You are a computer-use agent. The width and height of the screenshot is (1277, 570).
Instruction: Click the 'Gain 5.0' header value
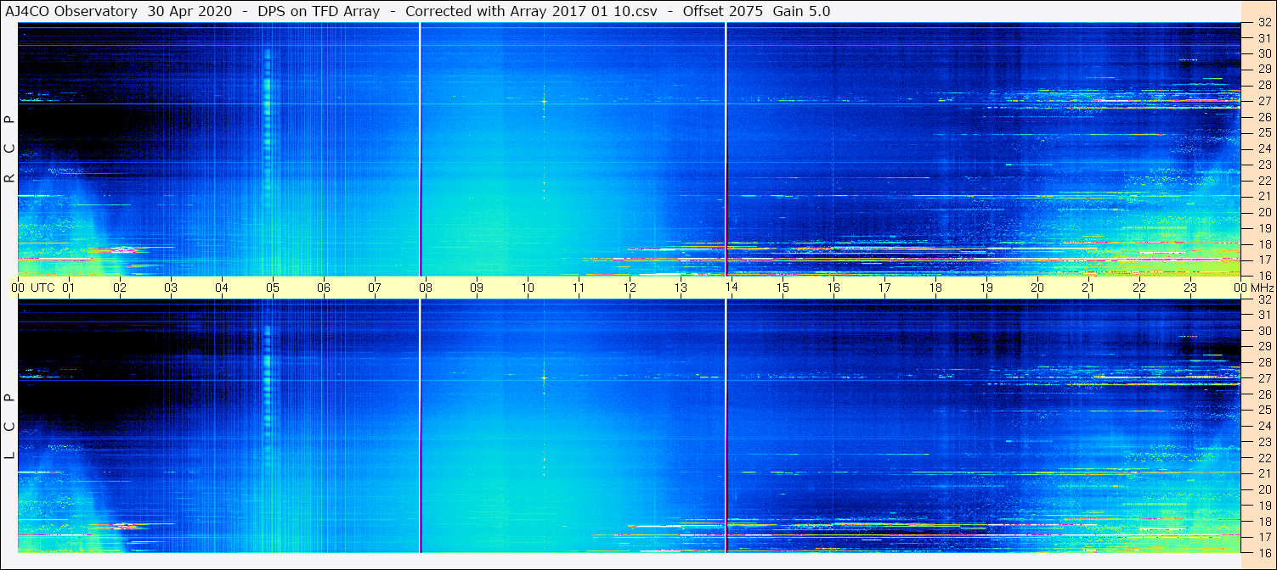[802, 11]
